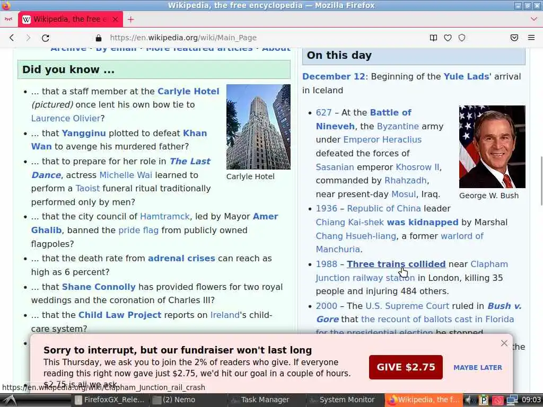543x407 pixels.
Task: Open the Three trains collided link
Action: pos(396,264)
